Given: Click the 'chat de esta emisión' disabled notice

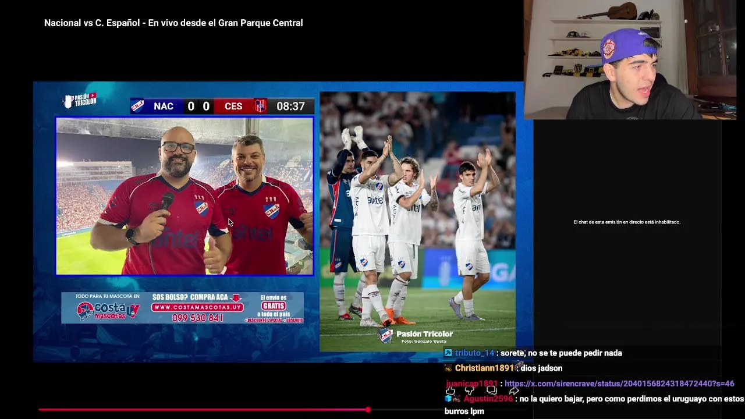Looking at the screenshot, I should tap(627, 222).
